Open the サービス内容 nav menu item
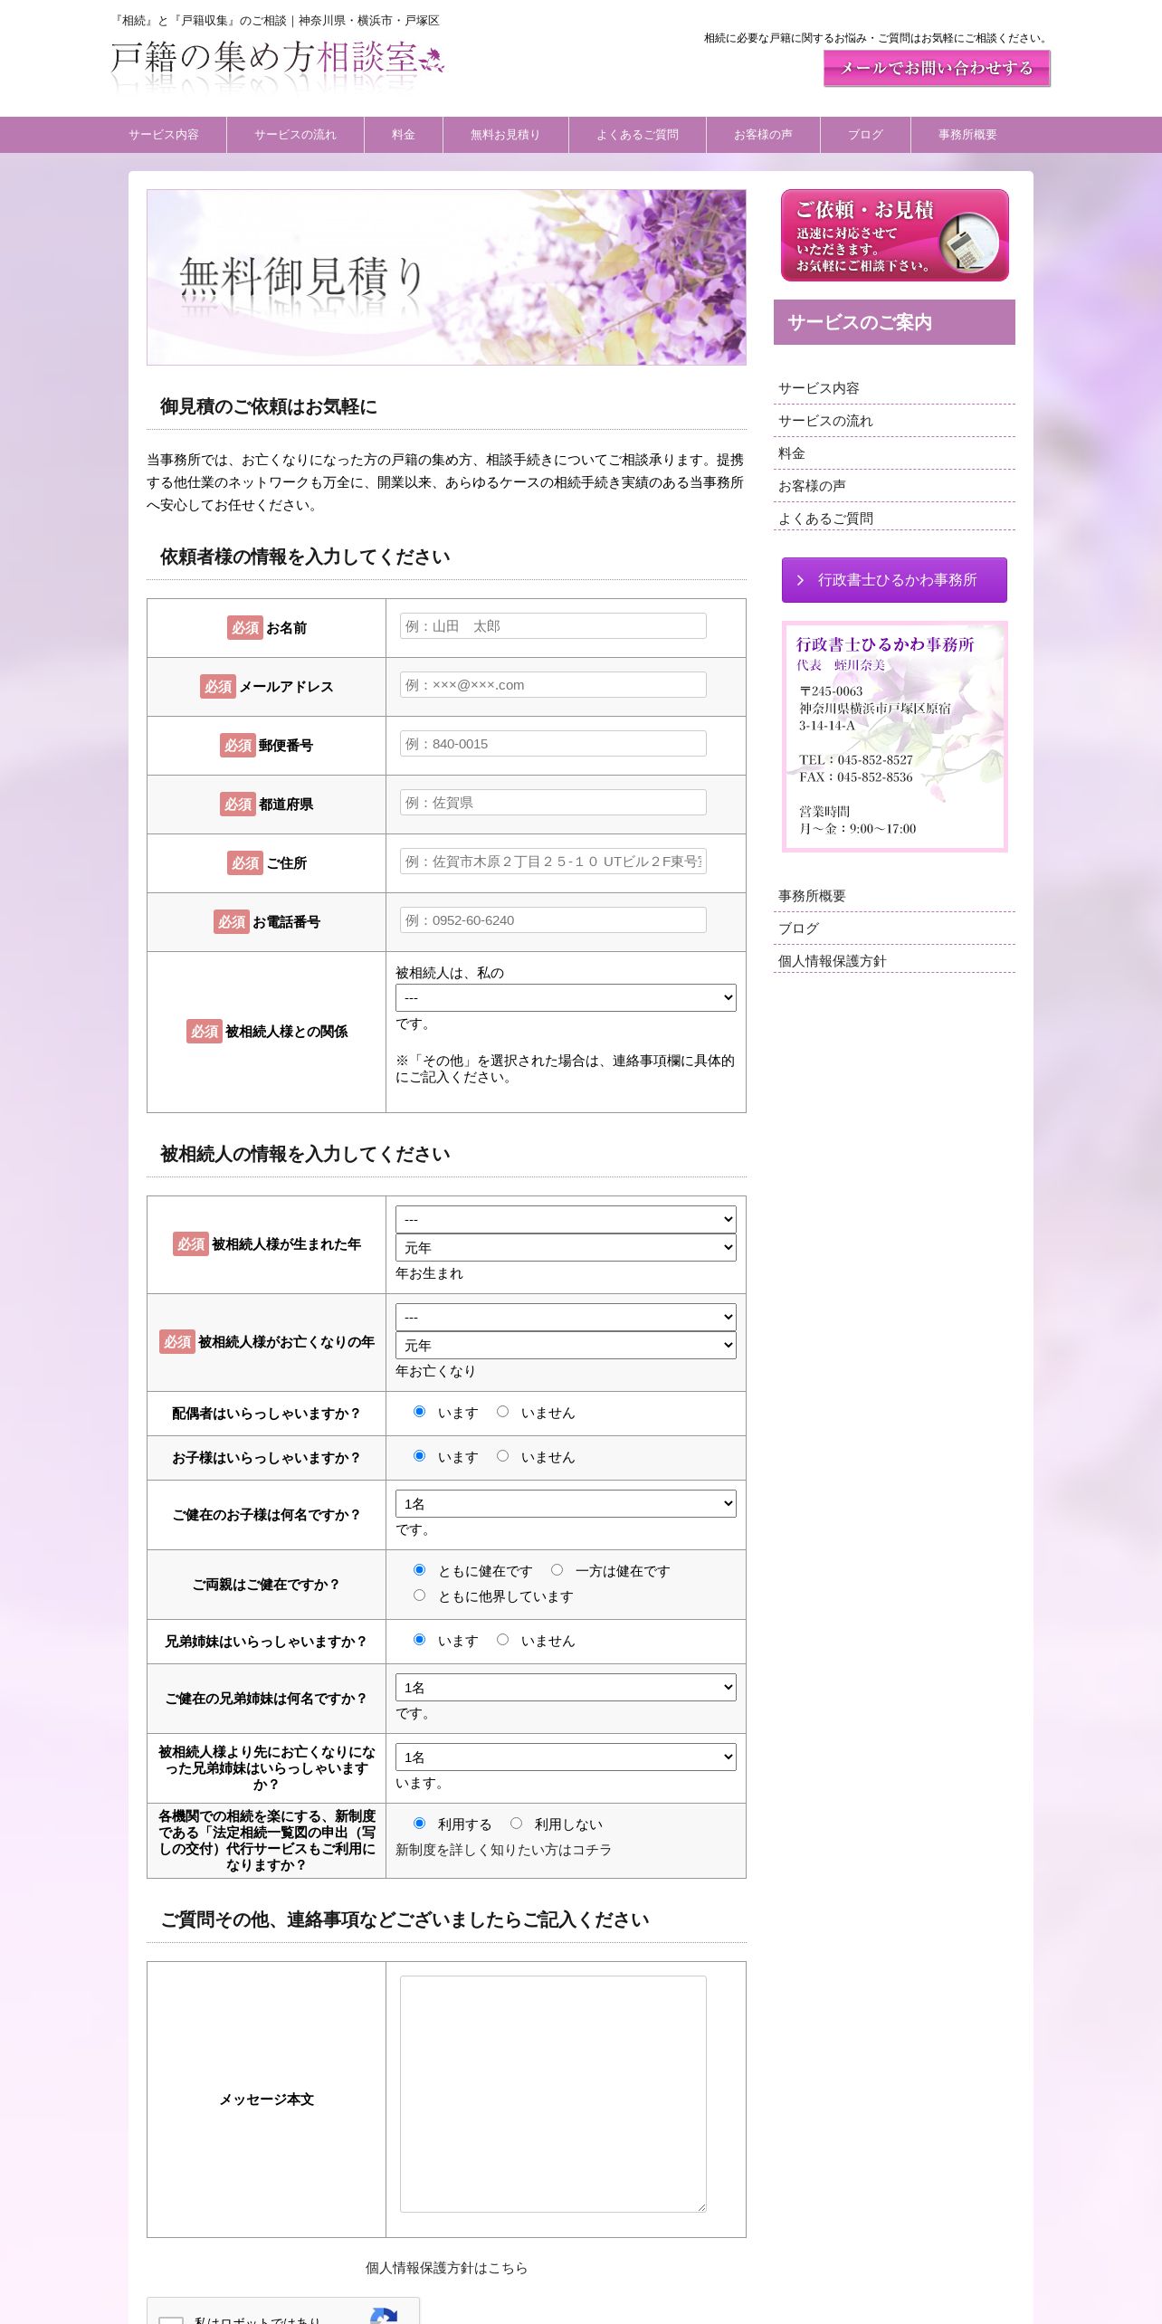Viewport: 1162px width, 2324px height. point(164,135)
